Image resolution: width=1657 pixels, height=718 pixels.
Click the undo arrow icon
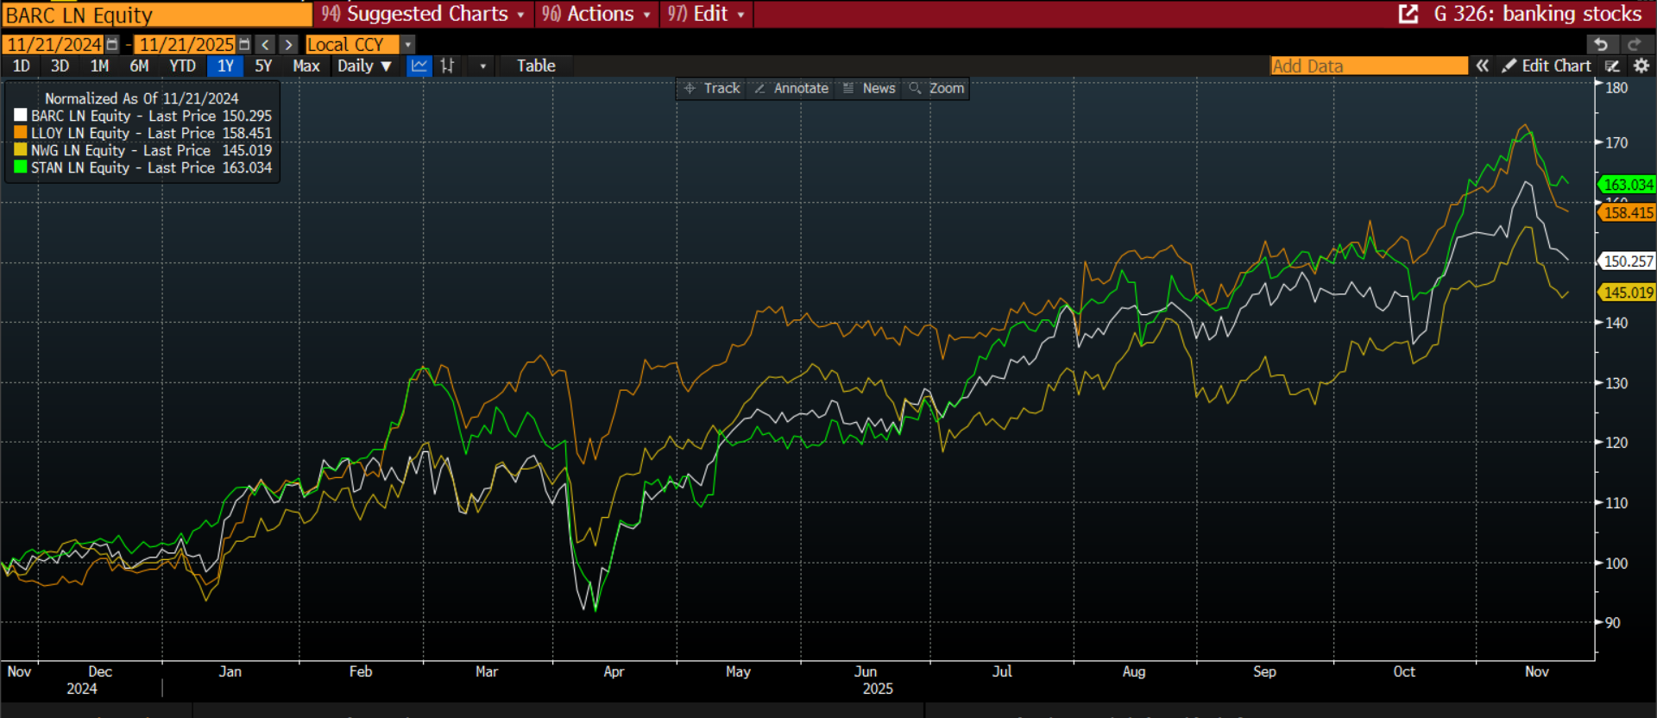coord(1601,44)
